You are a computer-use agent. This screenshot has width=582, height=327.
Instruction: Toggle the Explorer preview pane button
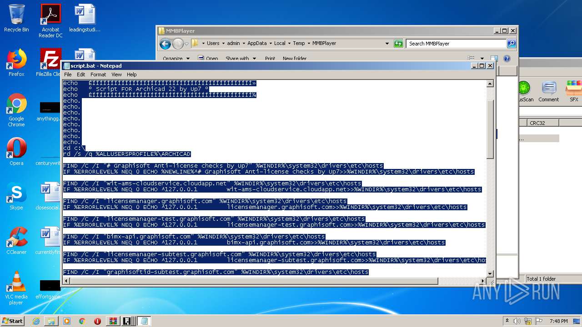coord(494,59)
